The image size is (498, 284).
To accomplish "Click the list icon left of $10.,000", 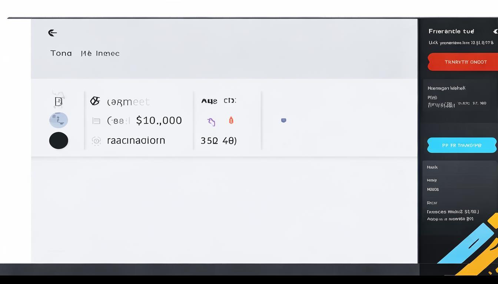I will coord(96,121).
